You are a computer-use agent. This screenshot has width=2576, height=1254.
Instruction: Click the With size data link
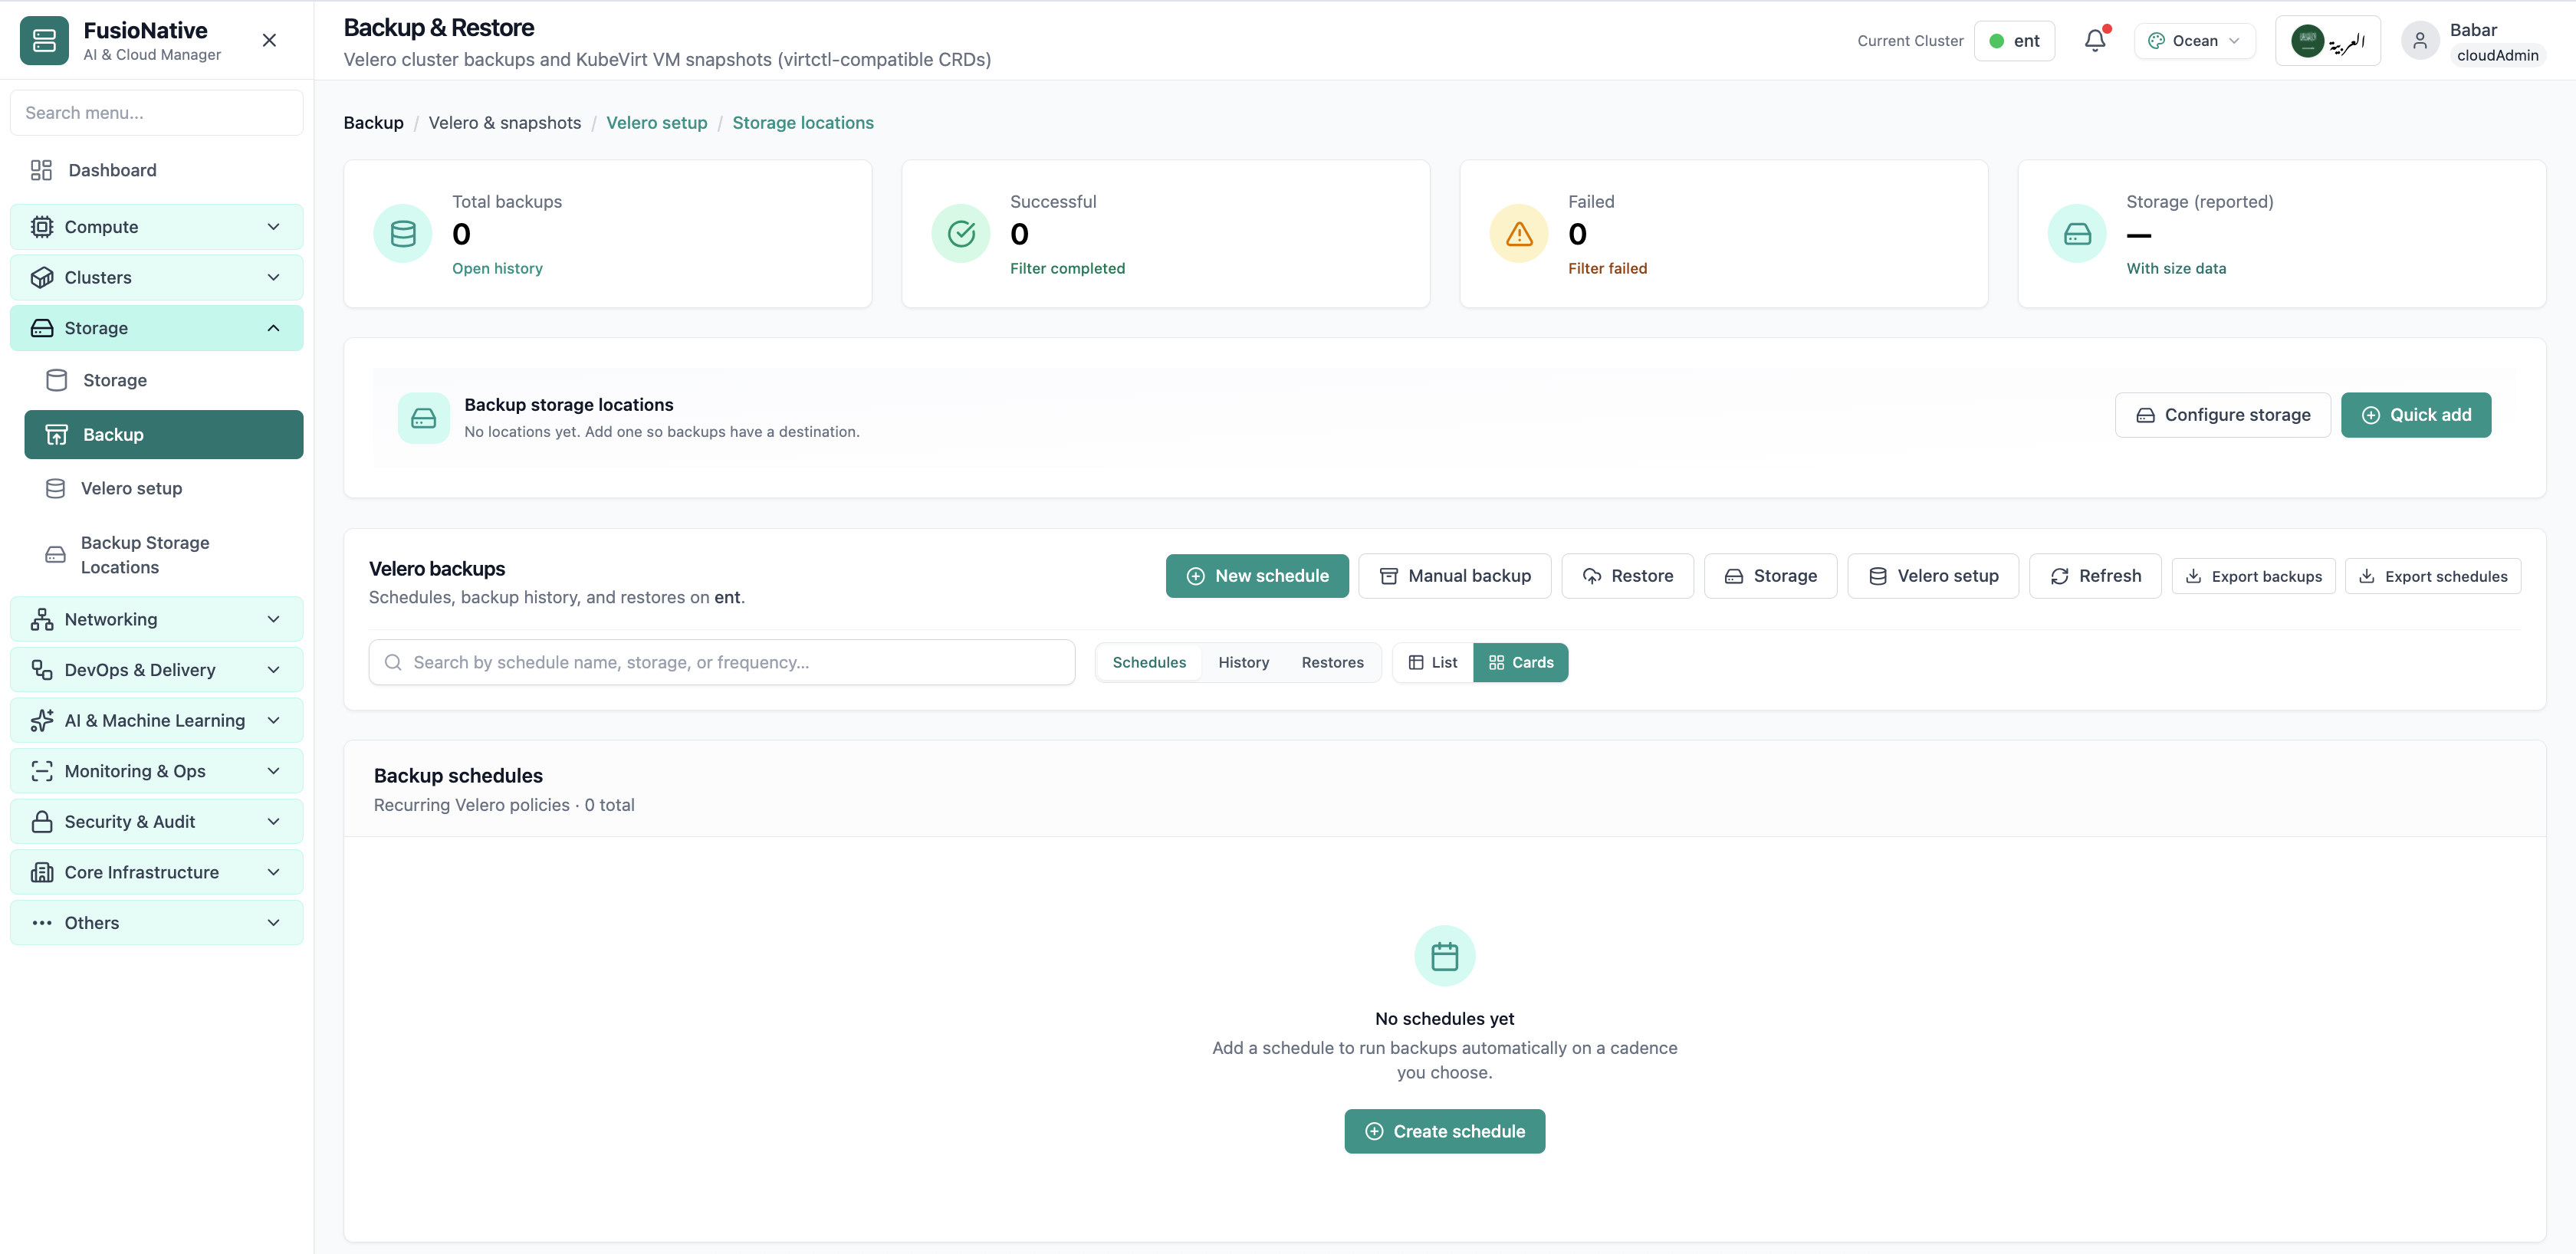[x=2176, y=268]
